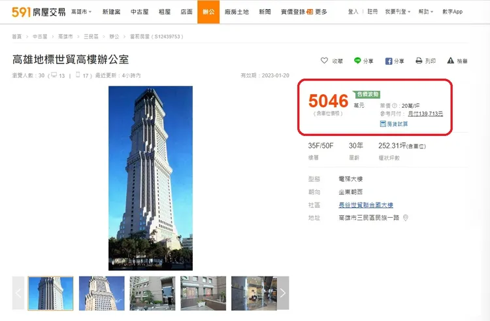The width and height of the screenshot is (490, 321).
Task: Click the building age 30年
Action: [356, 146]
